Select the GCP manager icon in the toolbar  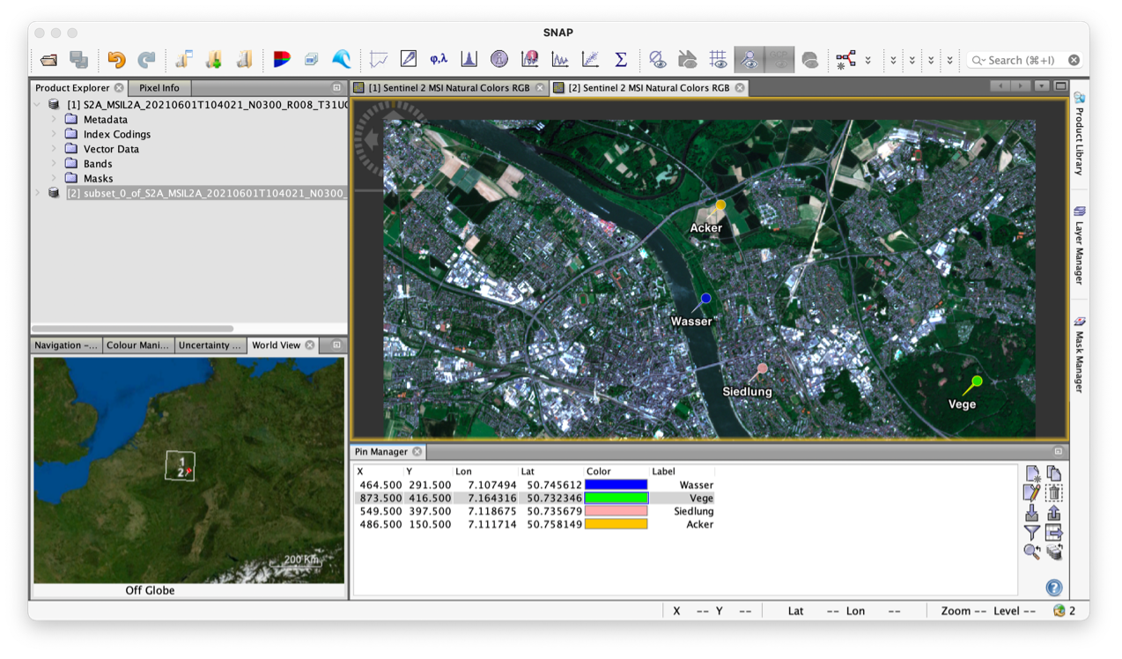point(779,59)
